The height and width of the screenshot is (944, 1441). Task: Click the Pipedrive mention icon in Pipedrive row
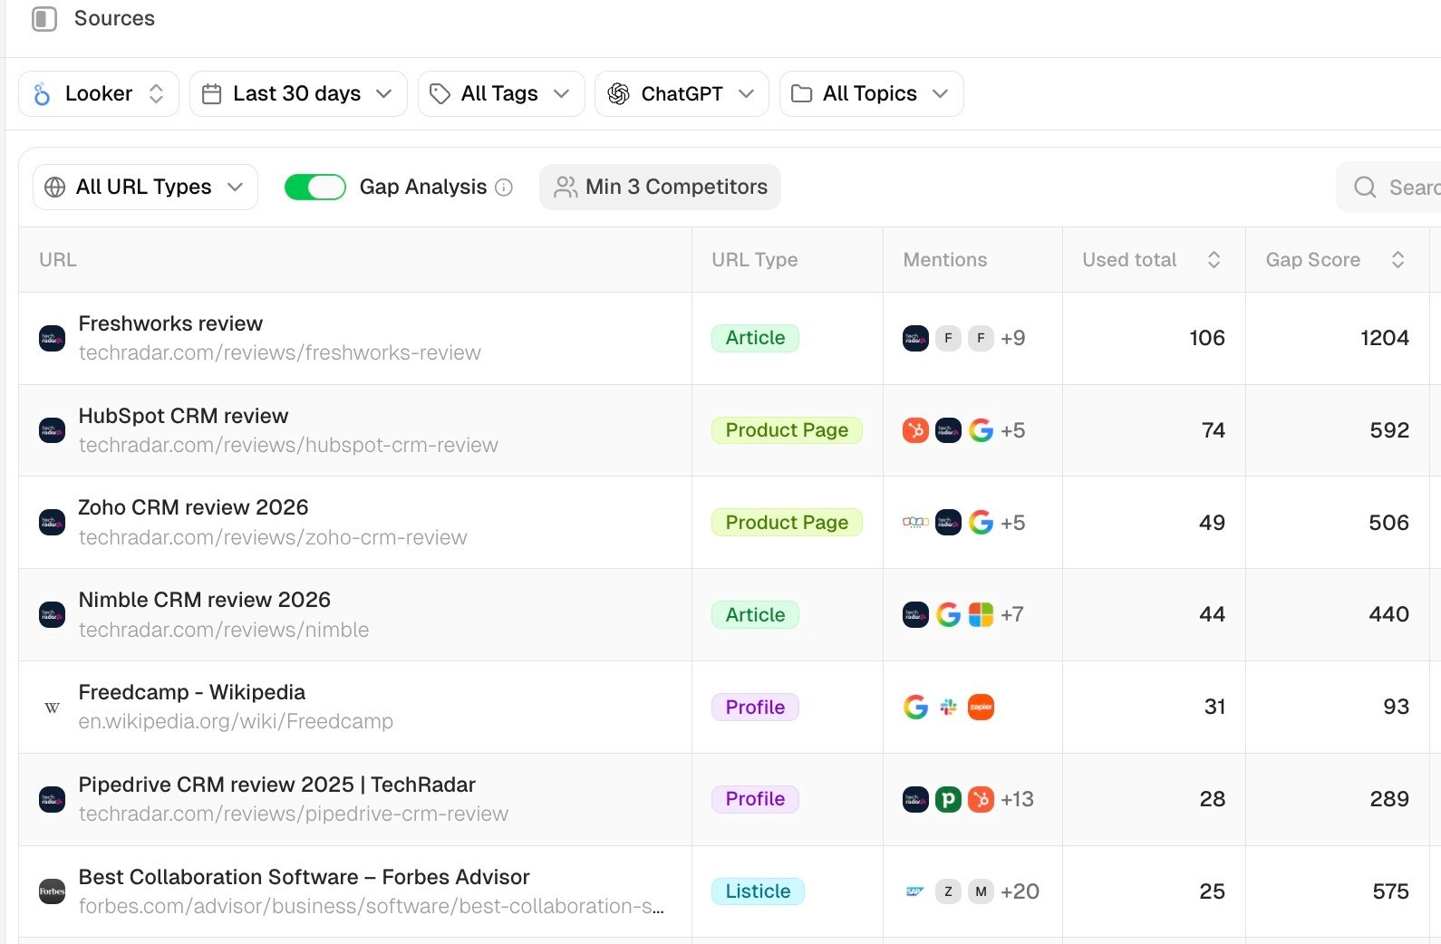click(x=948, y=799)
